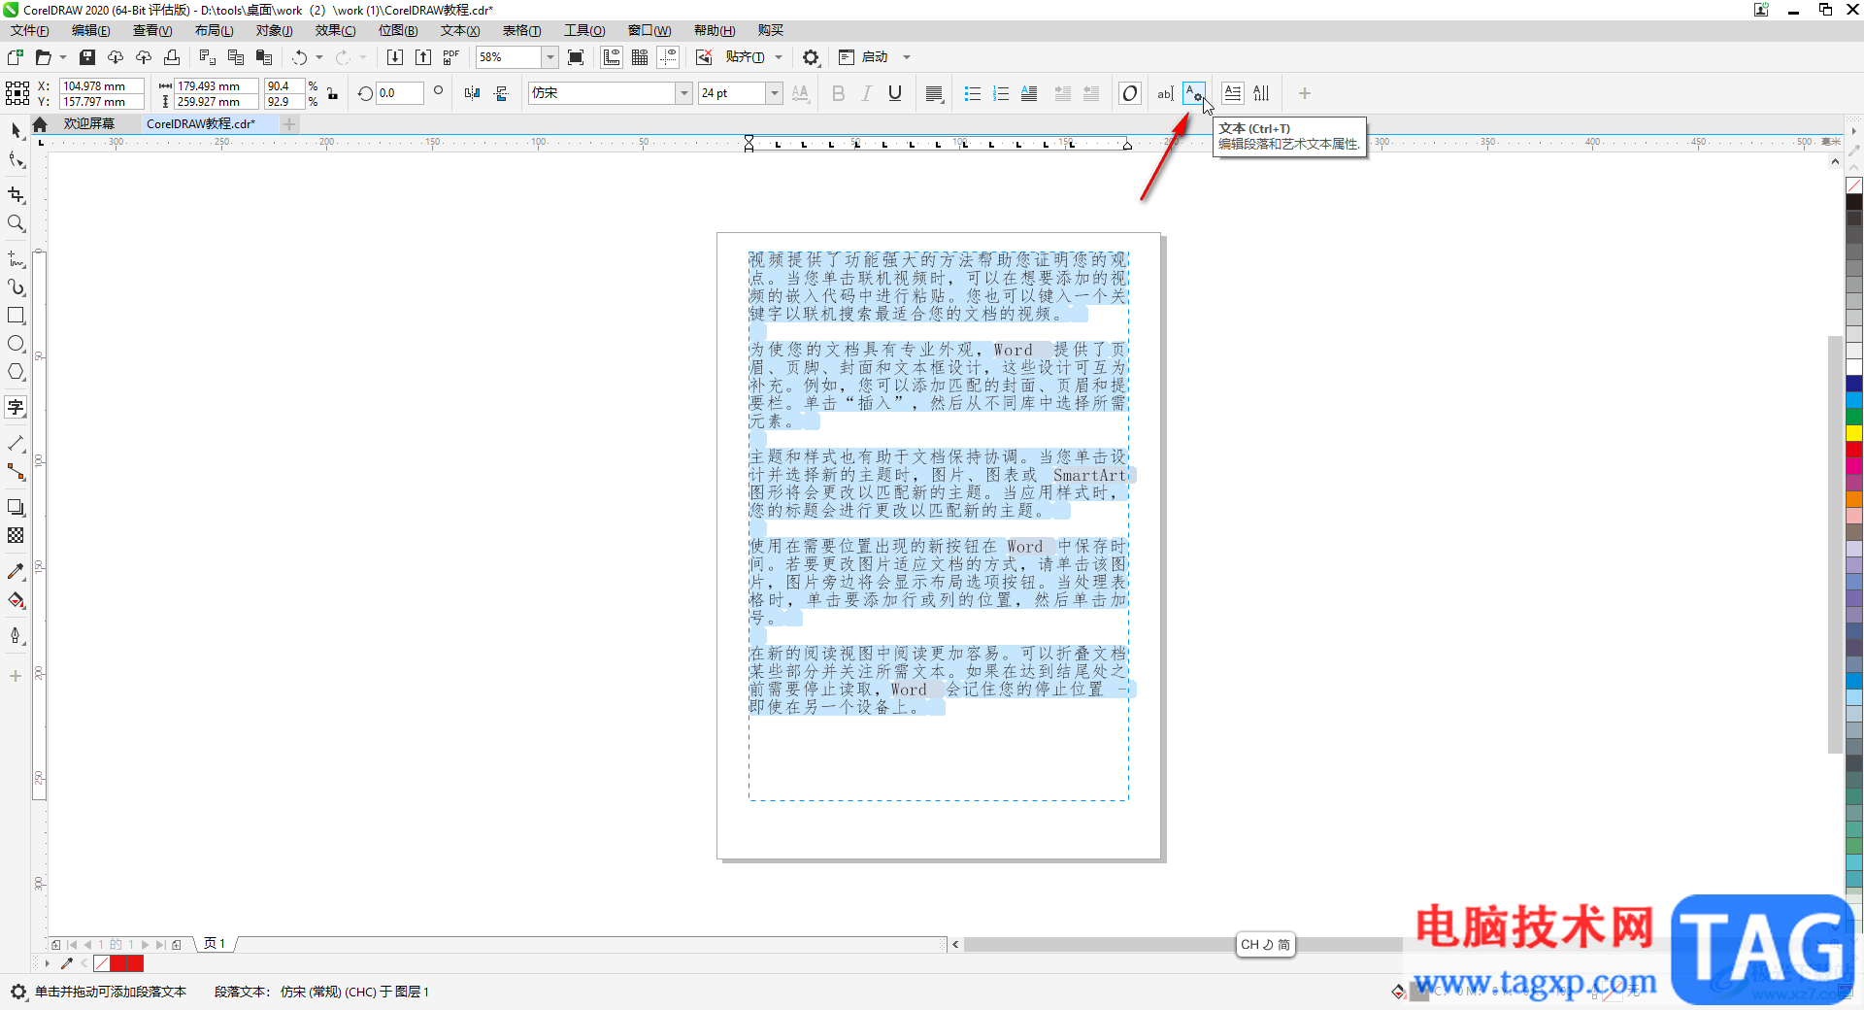Select the Transparency checkerboard tool
1864x1010 pixels.
(x=16, y=535)
